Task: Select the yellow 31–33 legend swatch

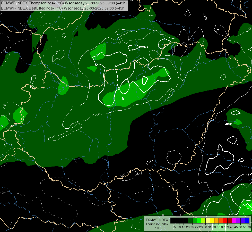Action: (x=212, y=220)
